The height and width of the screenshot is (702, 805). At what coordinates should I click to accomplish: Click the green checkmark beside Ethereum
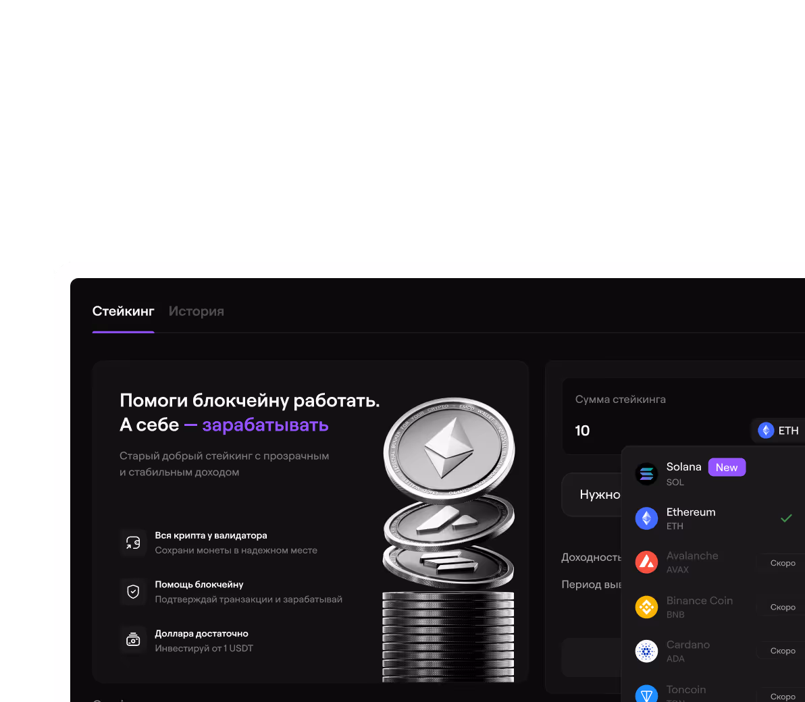pyautogui.click(x=786, y=518)
